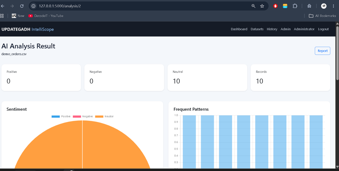Open the DecodeIT - YouTube bookmark
Viewport: 339px width, 171px height.
tap(46, 16)
